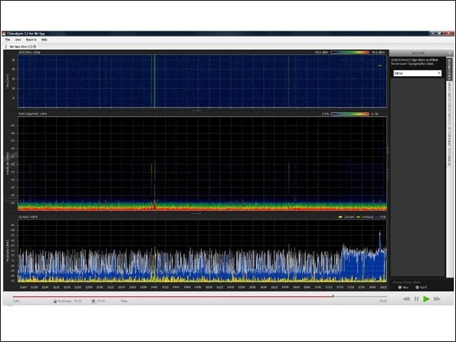This screenshot has height=342, width=456.
Task: Toggle the Current trace legend item
Action: point(346,217)
